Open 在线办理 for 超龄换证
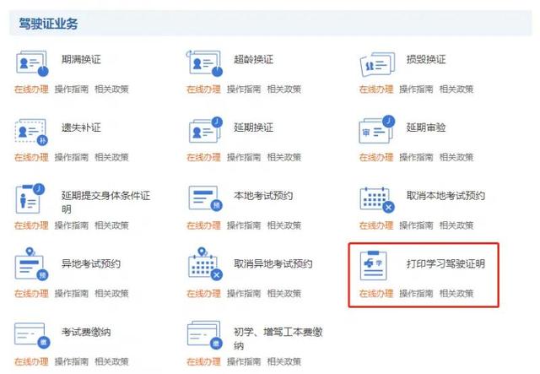 coord(203,89)
